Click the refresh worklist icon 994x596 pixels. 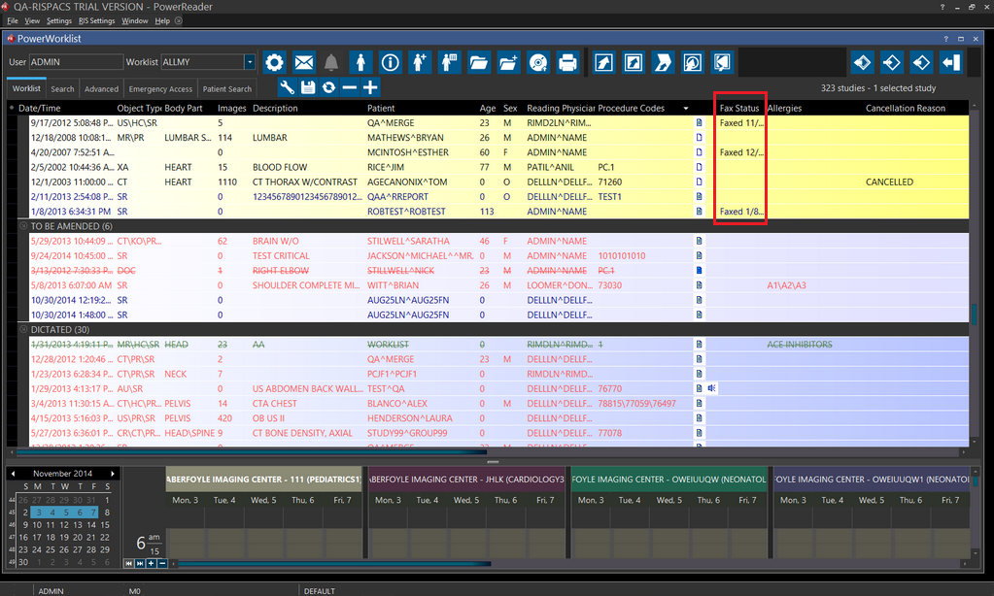(x=329, y=87)
